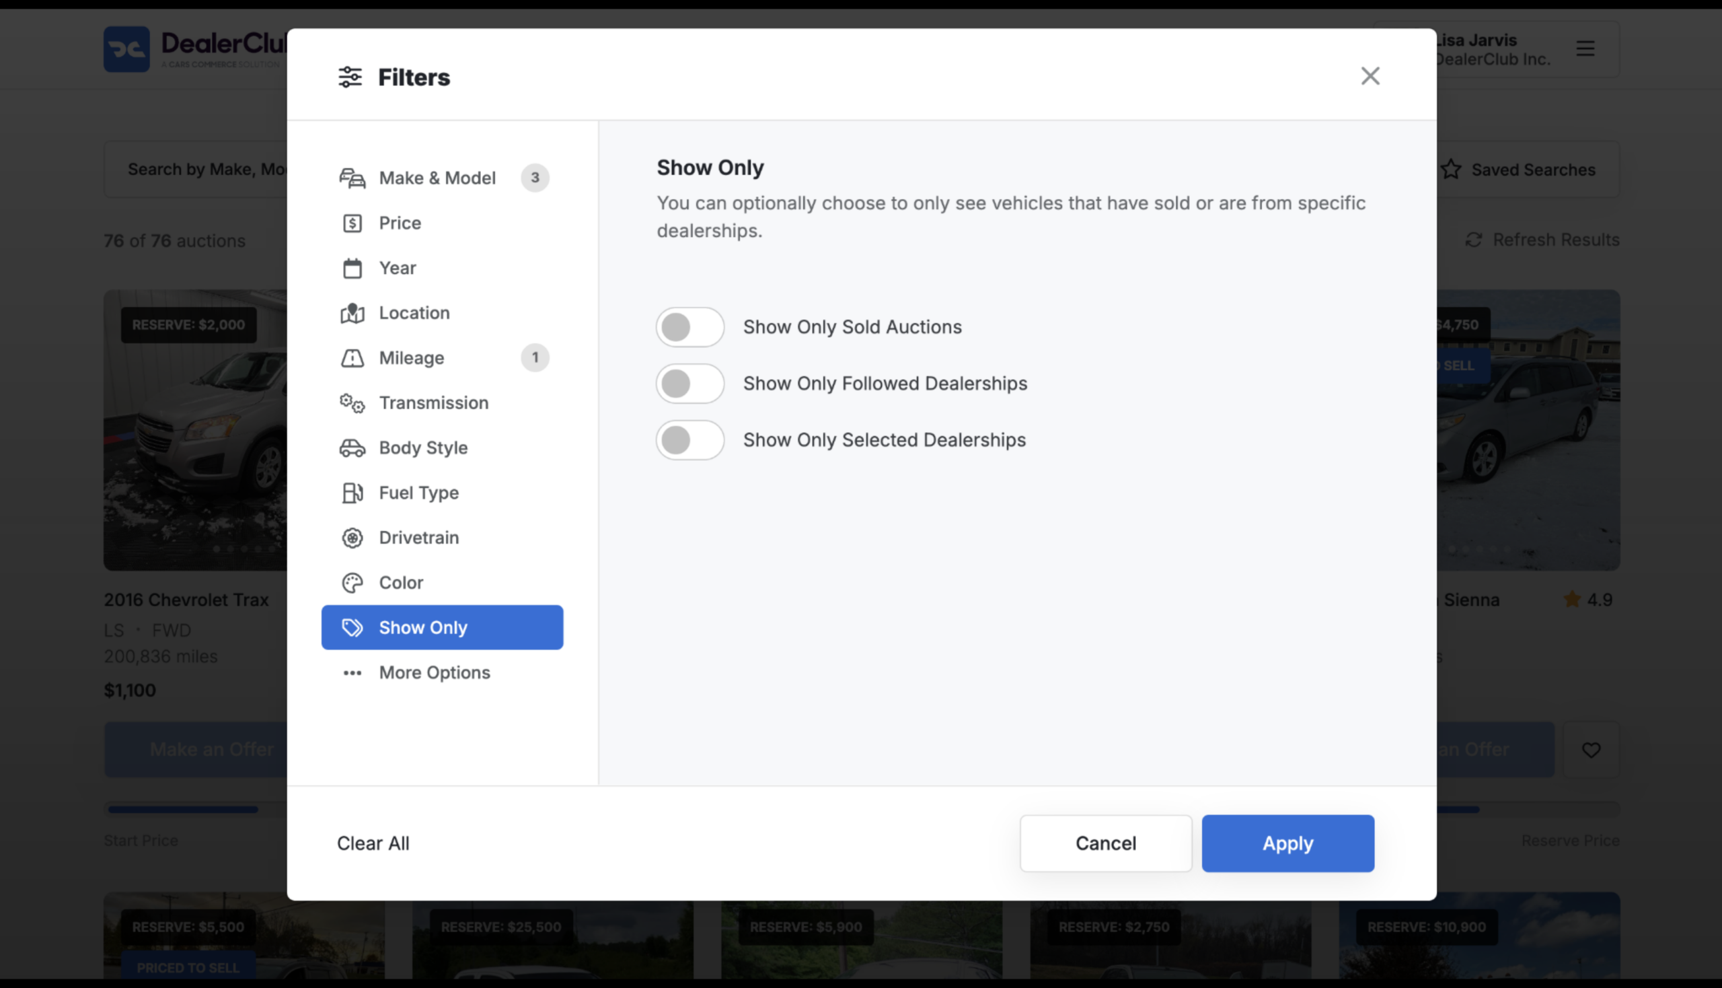Open the Year filter section
The image size is (1722, 988).
point(442,268)
